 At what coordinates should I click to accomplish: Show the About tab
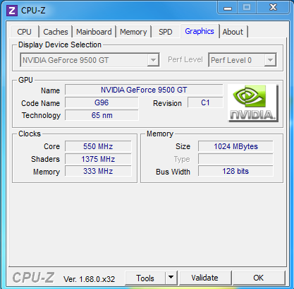coord(233,32)
